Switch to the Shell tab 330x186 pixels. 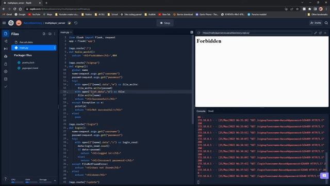(211, 111)
